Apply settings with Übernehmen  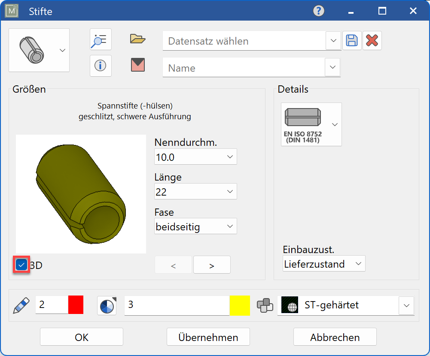(208, 337)
